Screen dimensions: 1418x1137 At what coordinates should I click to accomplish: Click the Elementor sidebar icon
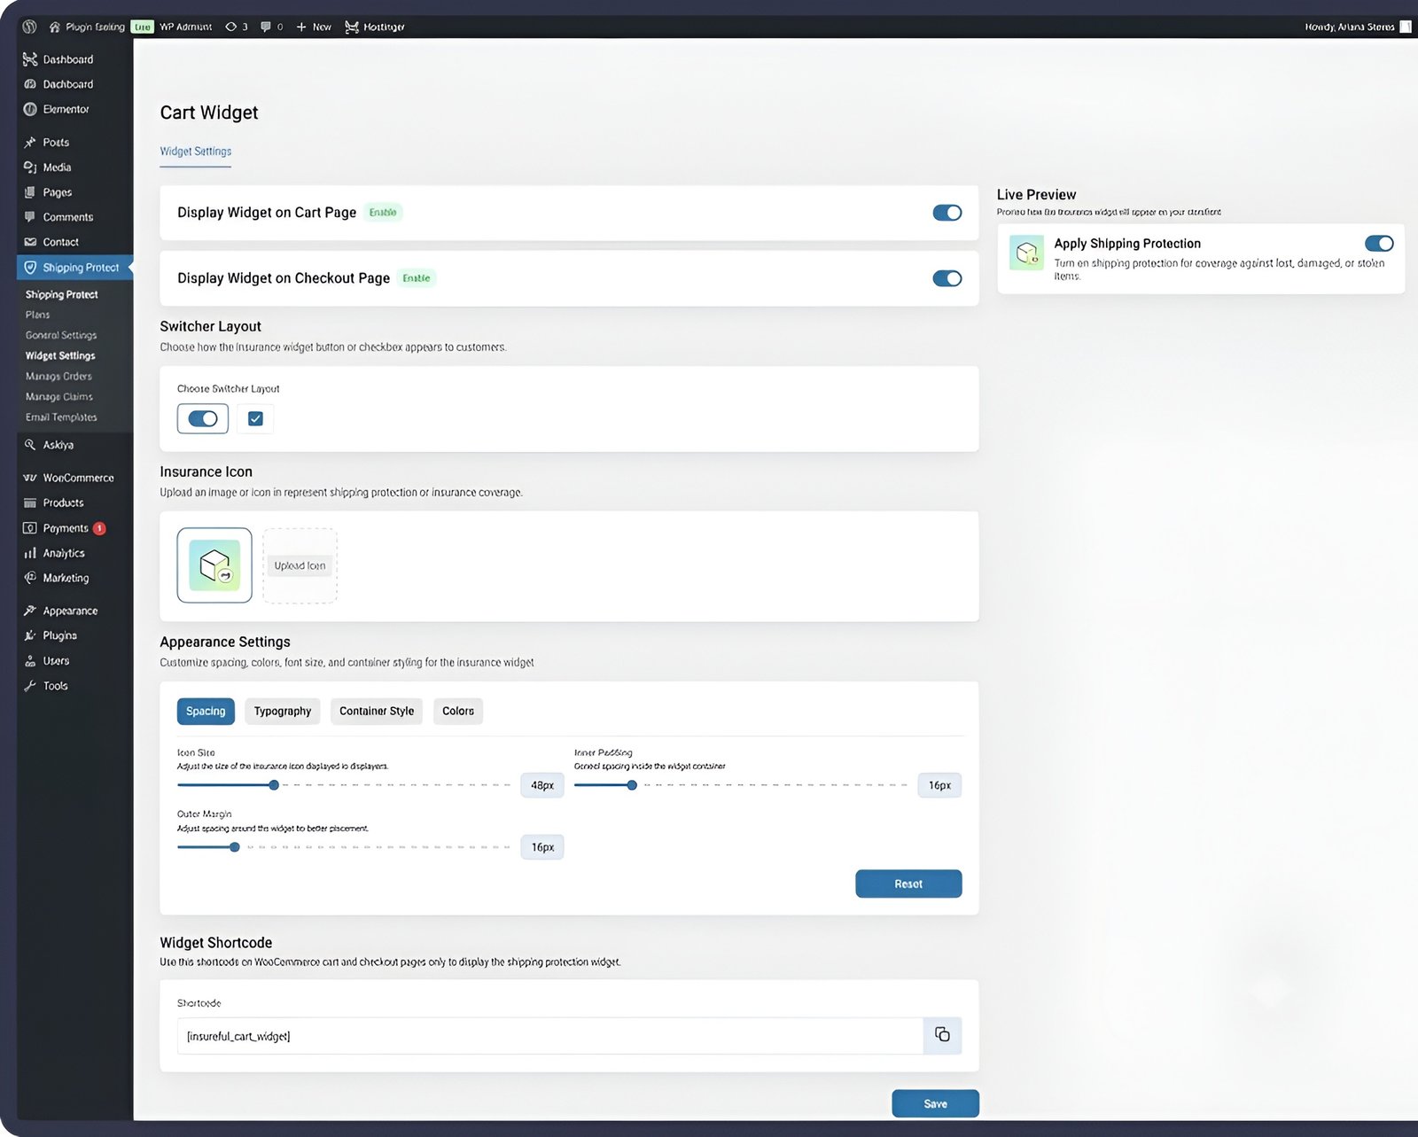coord(30,109)
